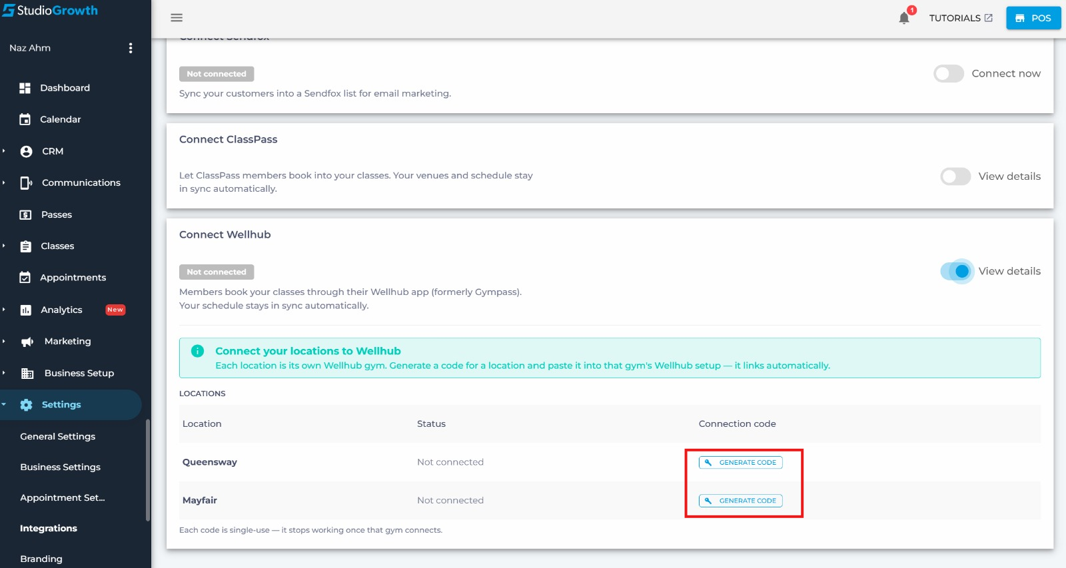Click Mayfair's Not connected status

(x=450, y=500)
